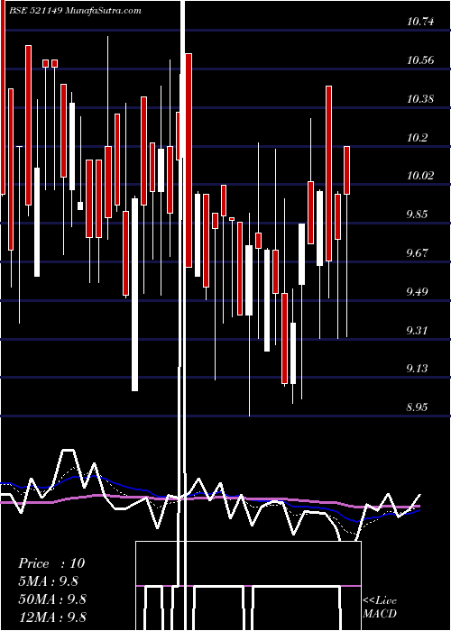Click the BSE 521149 MunafaSutra.com title
The image size is (451, 631).
click(76, 11)
